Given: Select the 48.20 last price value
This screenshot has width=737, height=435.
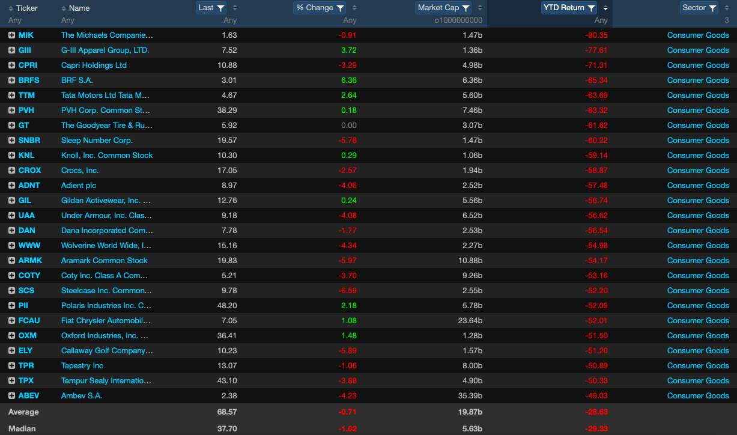Looking at the screenshot, I should coord(226,306).
